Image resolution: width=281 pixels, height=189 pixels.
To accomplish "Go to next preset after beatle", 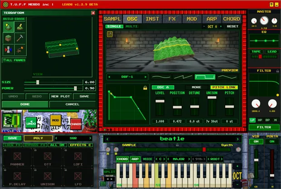I will [237, 139].
